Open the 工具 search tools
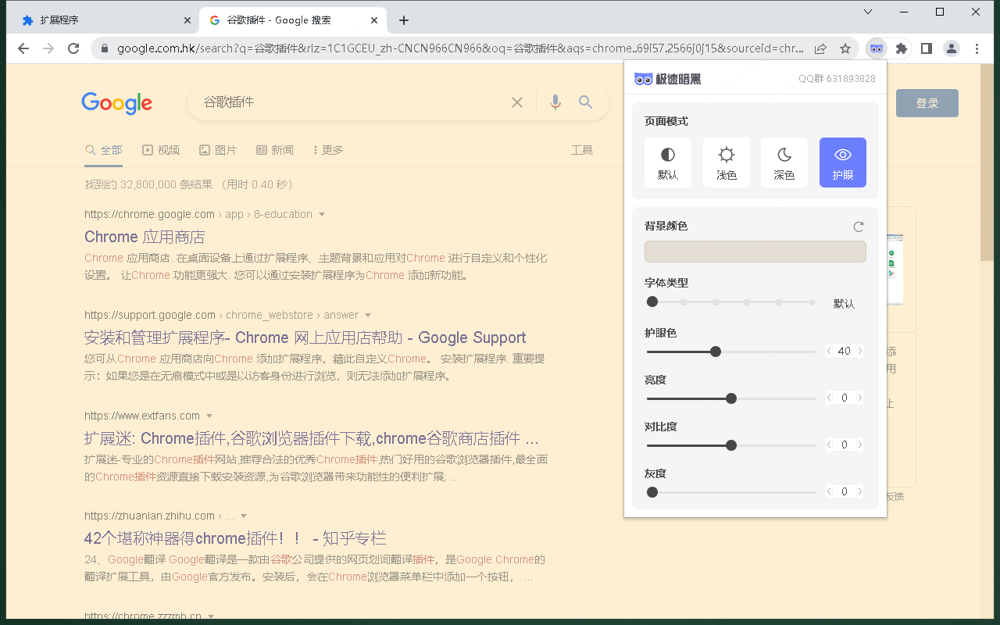This screenshot has height=625, width=1000. coord(582,150)
